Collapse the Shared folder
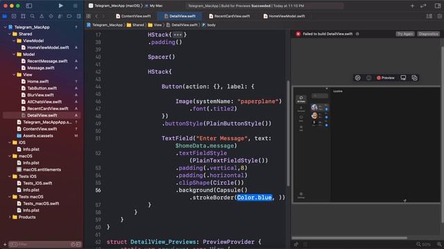 coord(9,34)
